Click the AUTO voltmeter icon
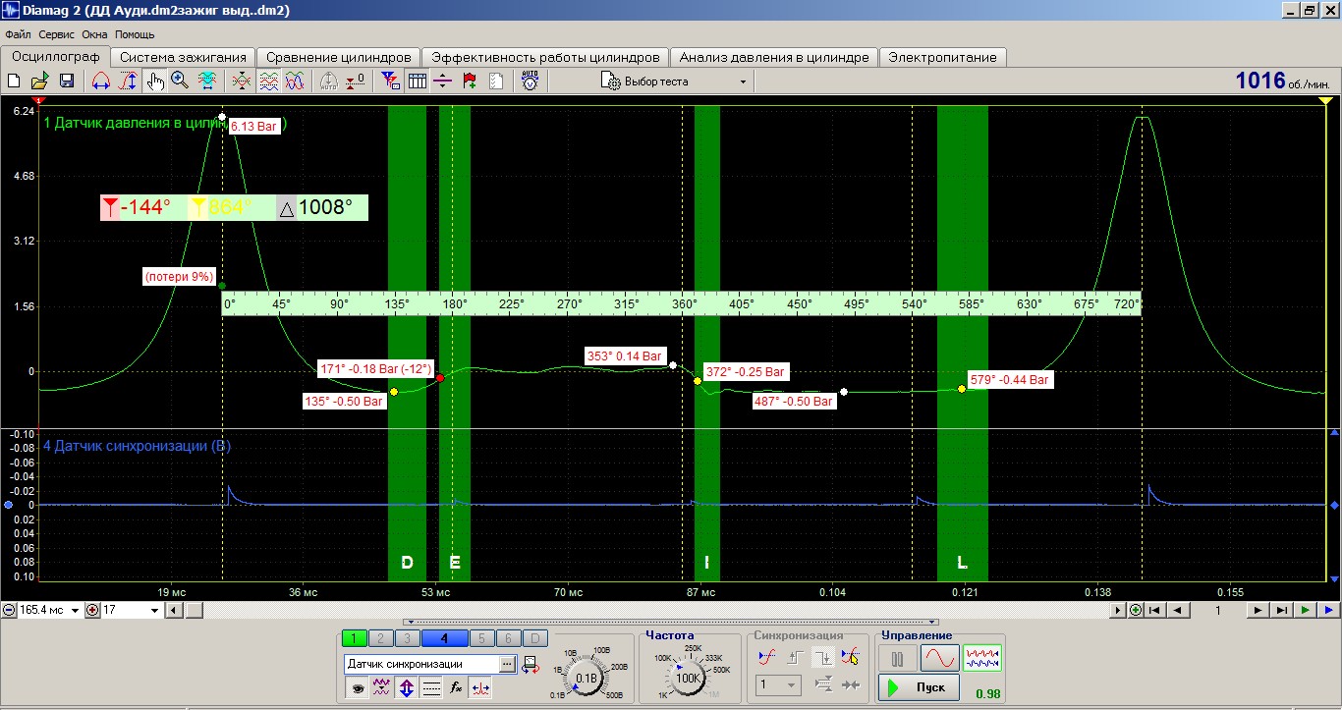The width and height of the screenshot is (1342, 710). pyautogui.click(x=530, y=82)
